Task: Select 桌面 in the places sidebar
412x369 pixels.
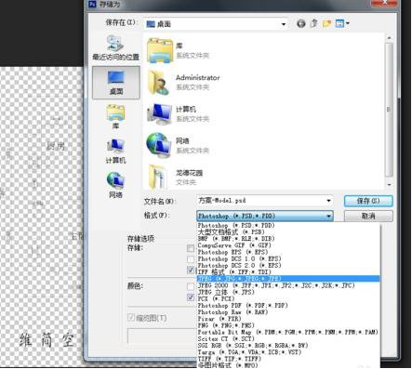Action: coord(116,83)
